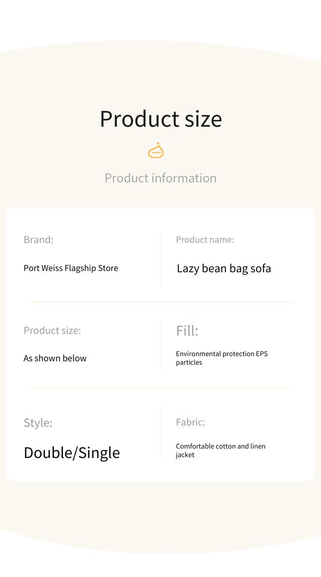Click the Product size heading

[161, 119]
